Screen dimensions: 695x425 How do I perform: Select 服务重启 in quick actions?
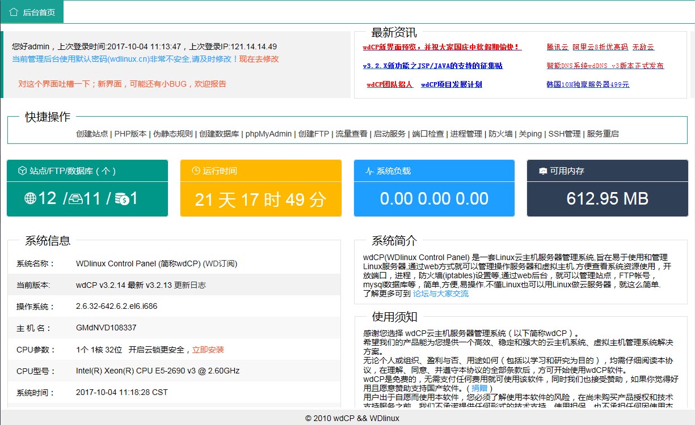click(x=603, y=134)
